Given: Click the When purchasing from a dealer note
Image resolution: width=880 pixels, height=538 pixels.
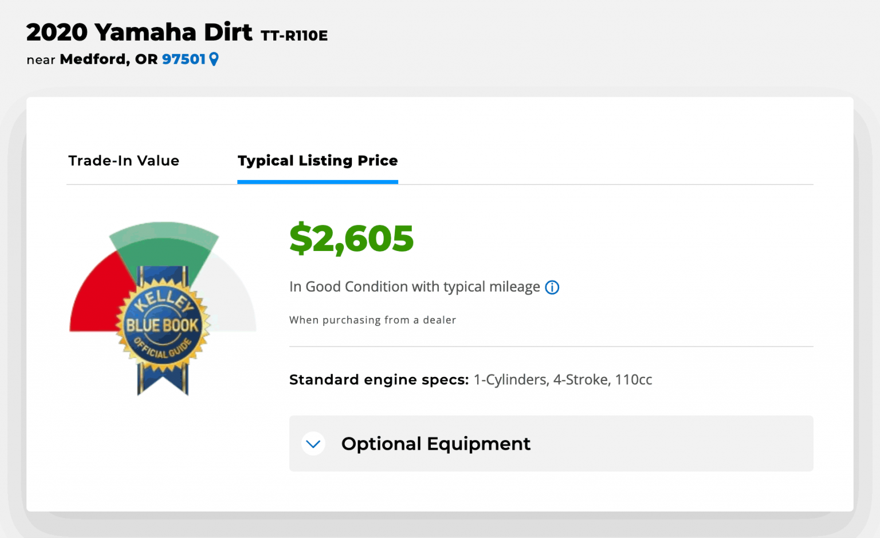Looking at the screenshot, I should 372,320.
